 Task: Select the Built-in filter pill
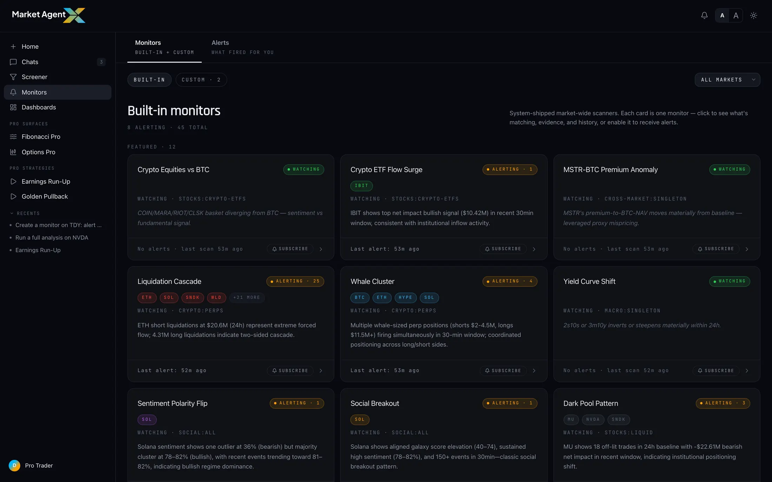coord(149,80)
